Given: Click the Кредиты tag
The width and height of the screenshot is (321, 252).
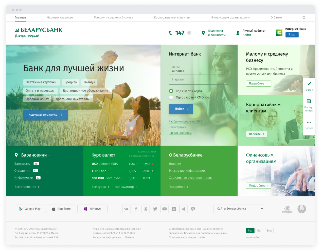Looking at the screenshot, I should pyautogui.click(x=71, y=82).
